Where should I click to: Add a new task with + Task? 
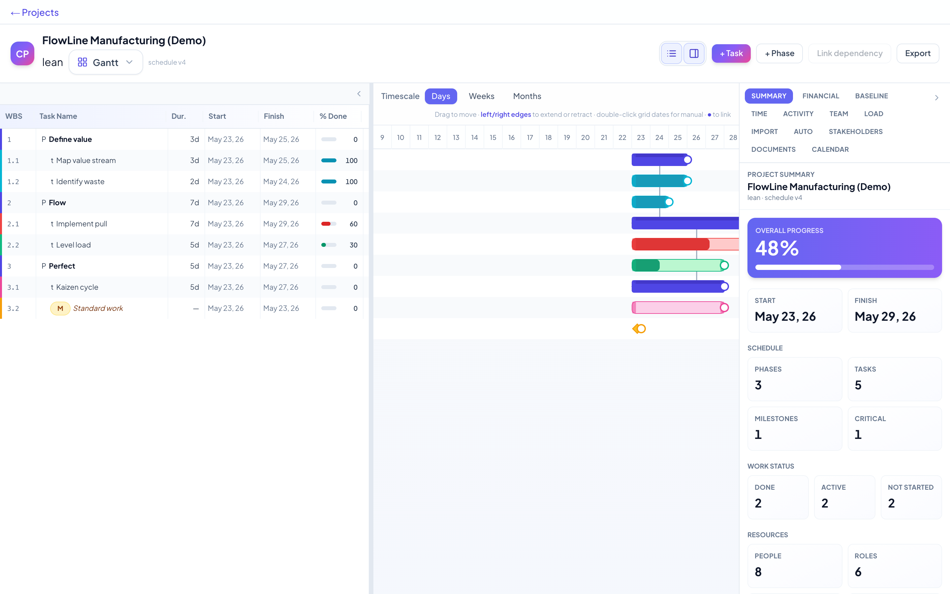point(731,53)
